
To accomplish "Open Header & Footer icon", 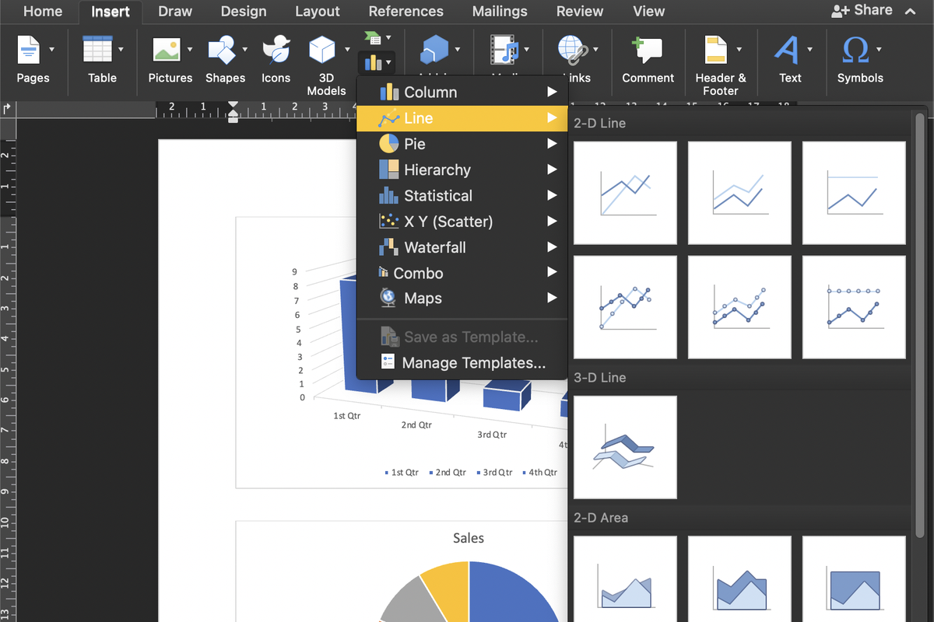I will point(715,51).
